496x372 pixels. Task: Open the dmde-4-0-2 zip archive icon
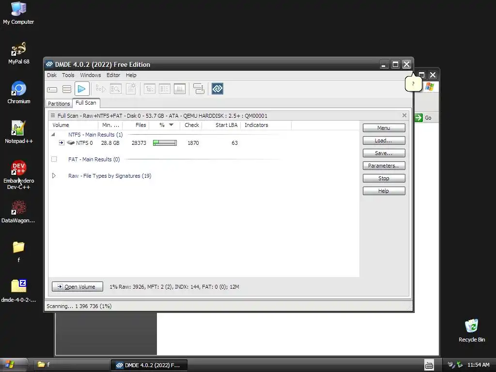click(18, 291)
